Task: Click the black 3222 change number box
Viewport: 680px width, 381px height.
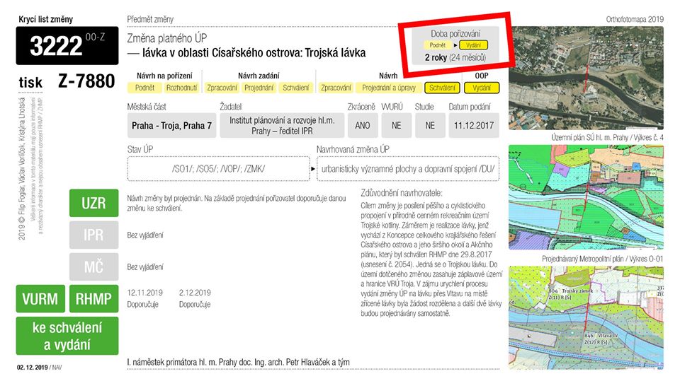Action: tap(67, 46)
